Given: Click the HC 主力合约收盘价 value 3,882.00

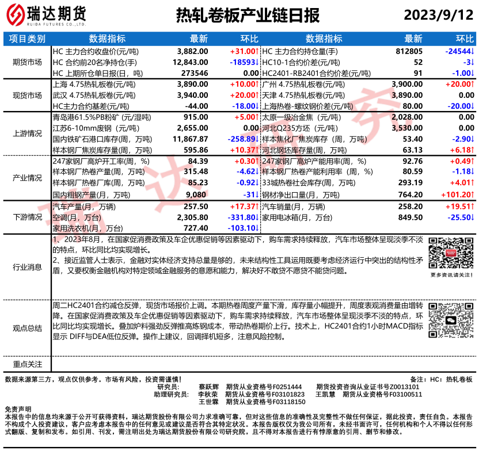Looking at the screenshot, I should pyautogui.click(x=192, y=51).
